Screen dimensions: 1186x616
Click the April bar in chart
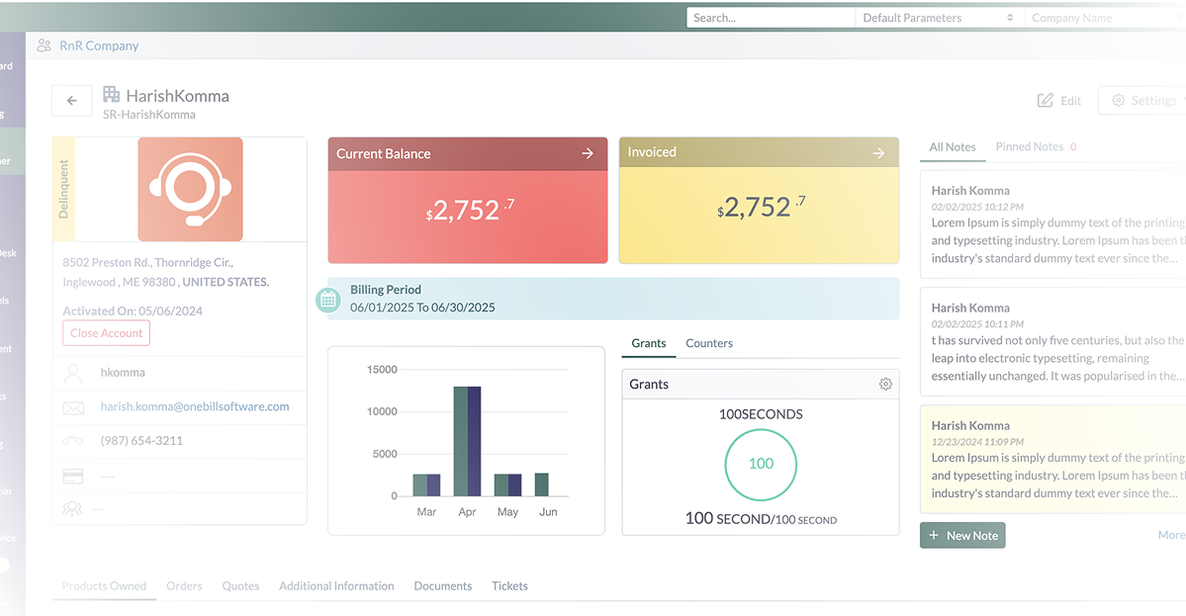(x=467, y=441)
